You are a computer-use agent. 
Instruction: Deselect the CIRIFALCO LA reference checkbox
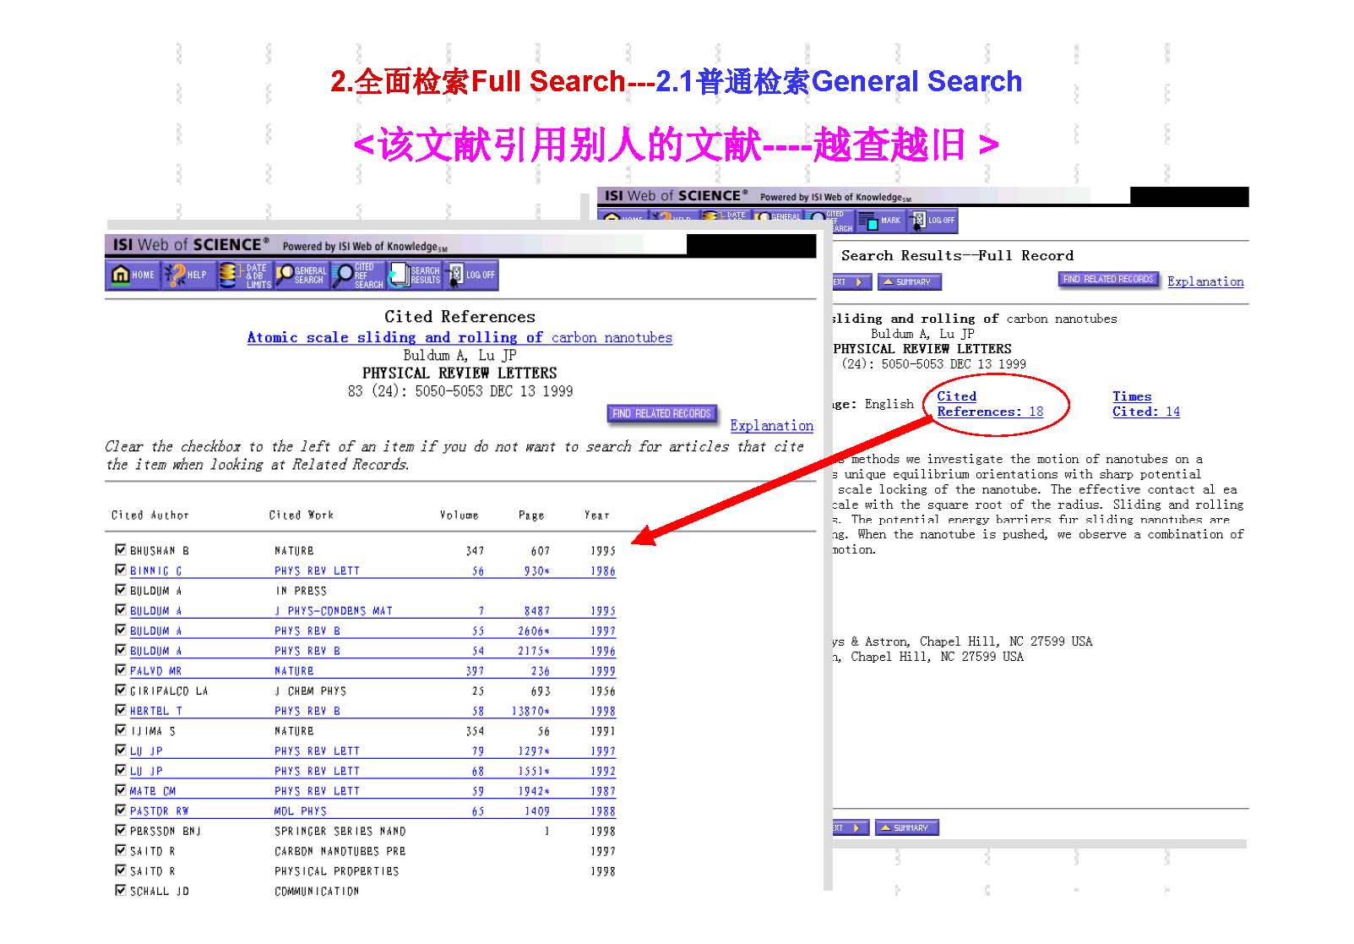121,690
